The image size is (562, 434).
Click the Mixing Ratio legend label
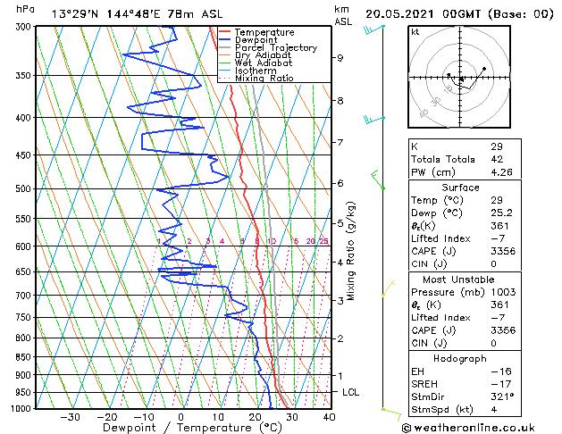tap(264, 79)
